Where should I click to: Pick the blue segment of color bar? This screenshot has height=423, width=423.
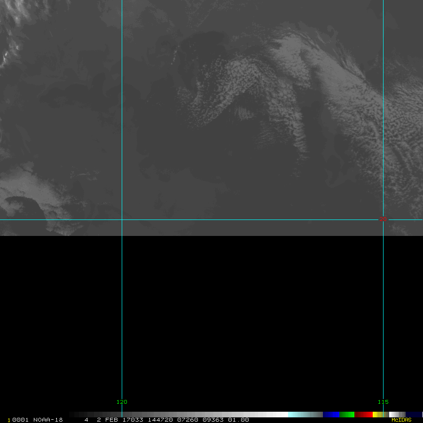click(x=331, y=415)
